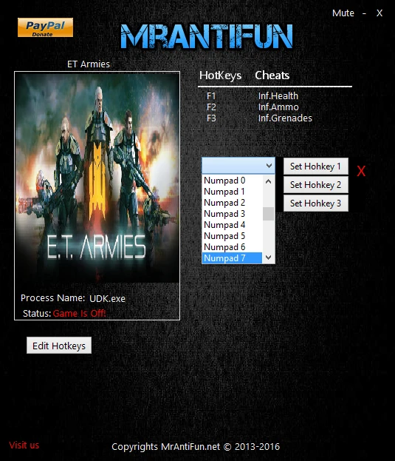This screenshot has width=395, height=461.
Task: Choose Numpad 3 in the dropdown list
Action: tap(232, 214)
